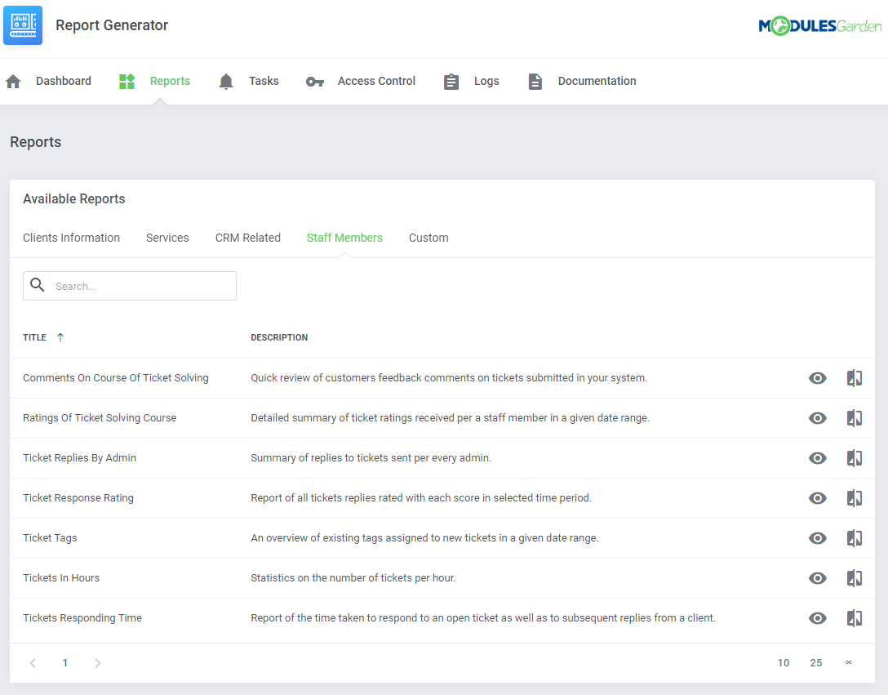
Task: Switch to Custom tab
Action: tap(428, 238)
